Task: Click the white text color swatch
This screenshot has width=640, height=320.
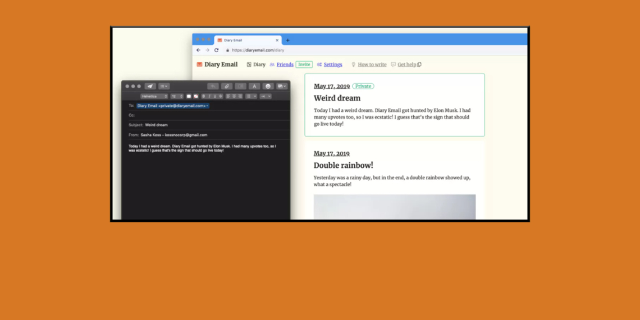Action: coord(189,97)
